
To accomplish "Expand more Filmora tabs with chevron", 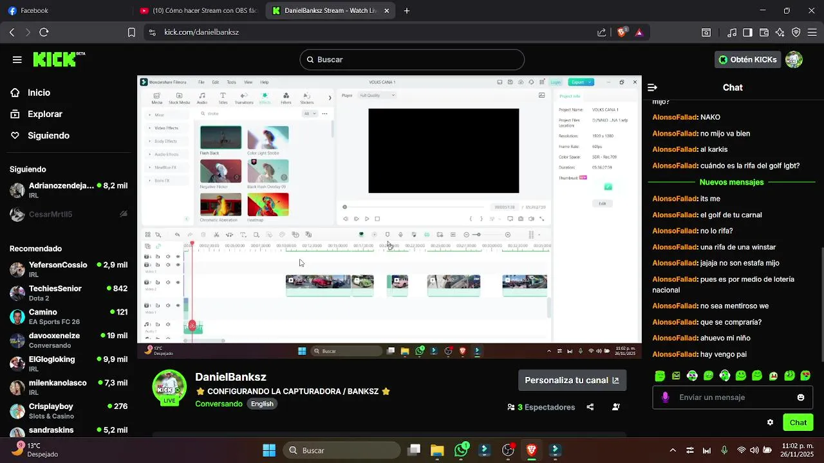I will pyautogui.click(x=330, y=98).
